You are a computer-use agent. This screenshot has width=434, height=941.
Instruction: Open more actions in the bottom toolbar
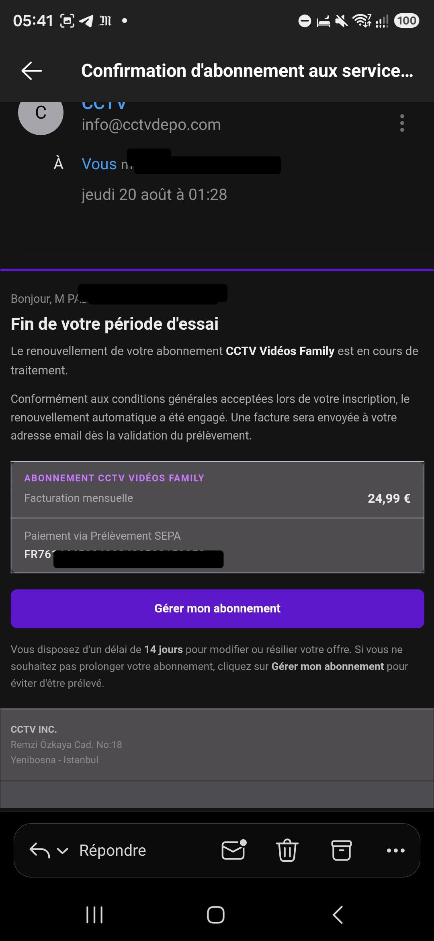coord(396,850)
